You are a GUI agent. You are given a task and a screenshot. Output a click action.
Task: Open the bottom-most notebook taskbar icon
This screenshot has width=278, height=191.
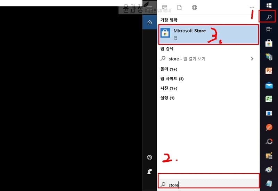tap(269, 184)
